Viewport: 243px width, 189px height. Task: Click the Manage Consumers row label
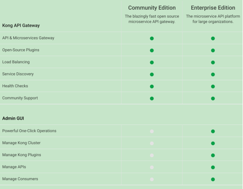pos(20,179)
